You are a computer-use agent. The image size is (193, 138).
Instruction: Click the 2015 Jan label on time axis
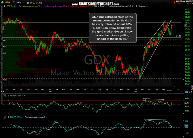coord(50,90)
